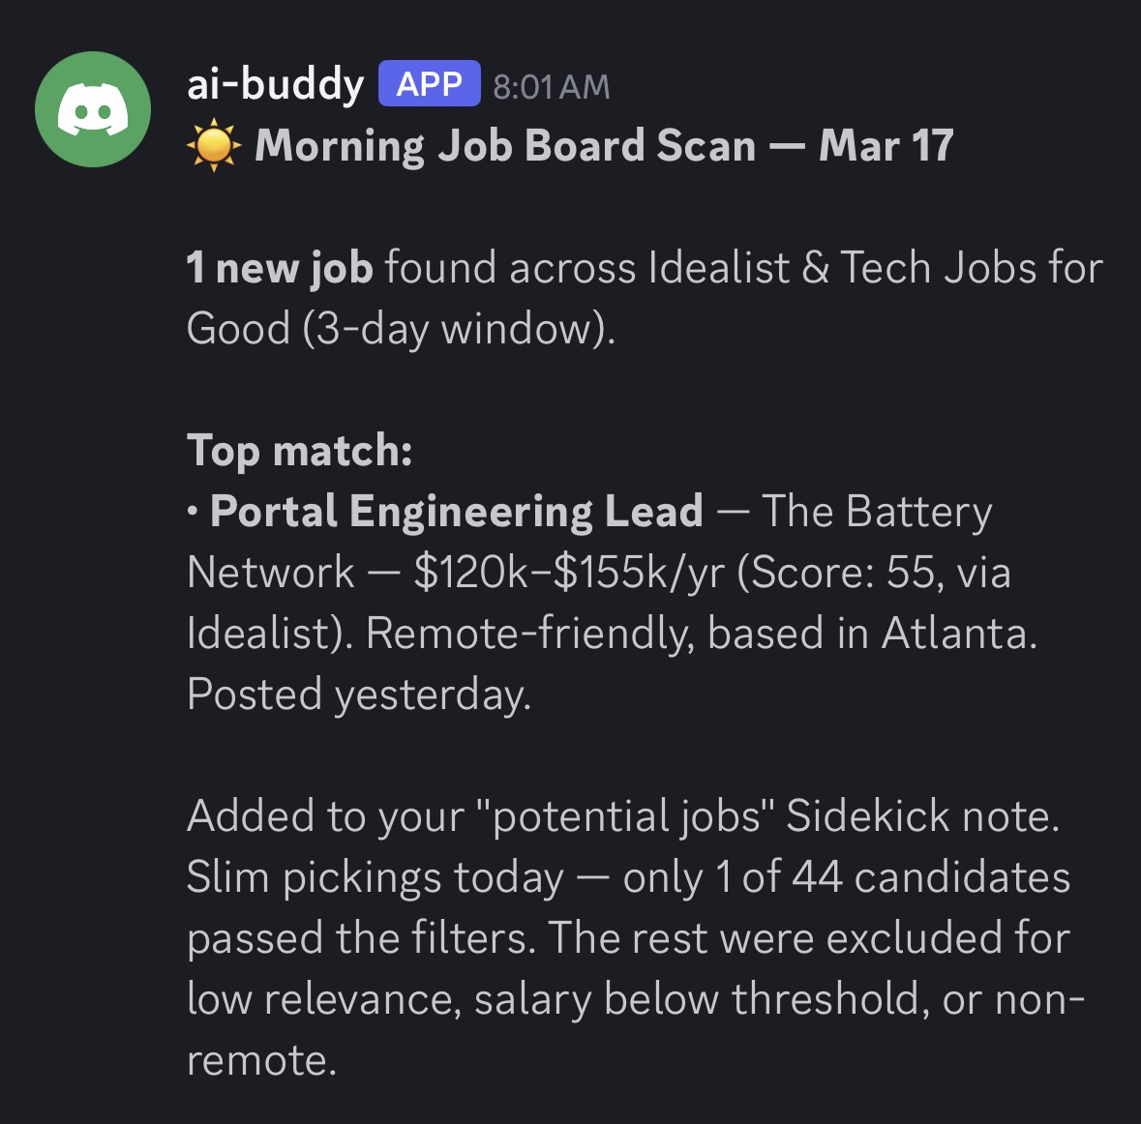The image size is (1141, 1124).
Task: Click the sun emoji in the heading
Action: (213, 147)
